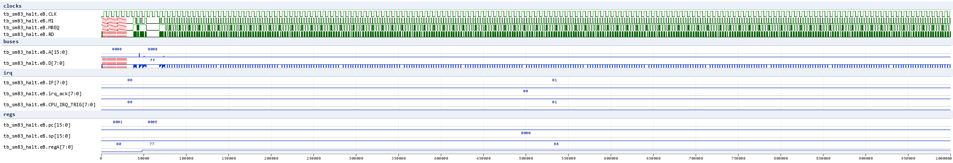Select the sp[15:0] signal name

(x=37, y=136)
